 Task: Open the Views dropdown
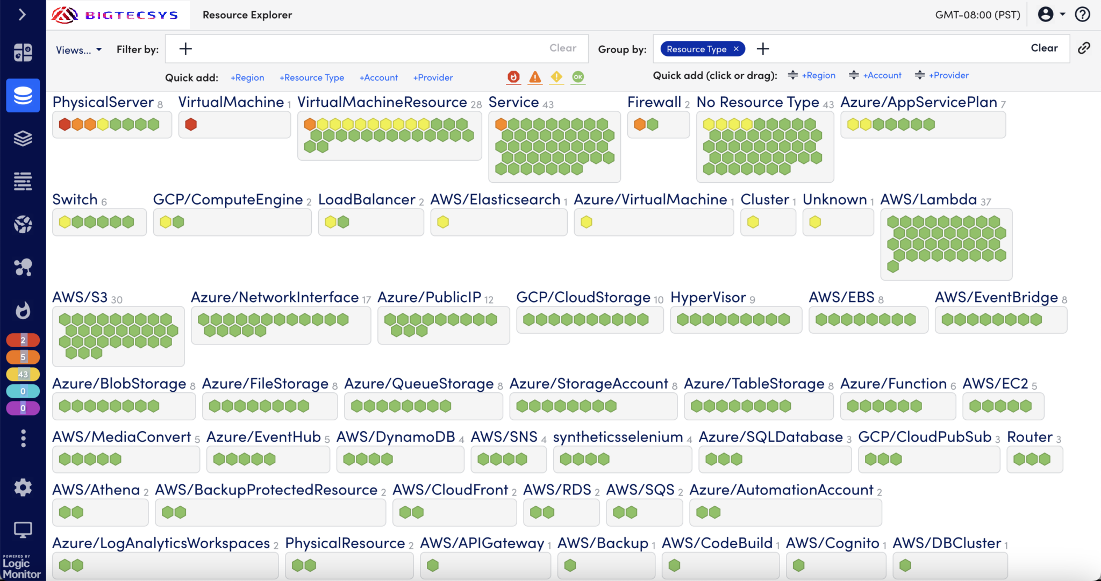point(78,50)
